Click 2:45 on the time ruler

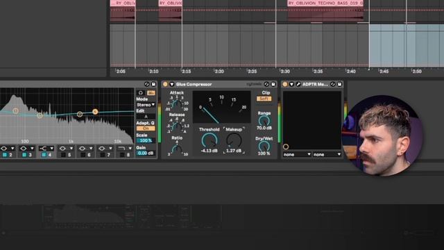(x=384, y=72)
